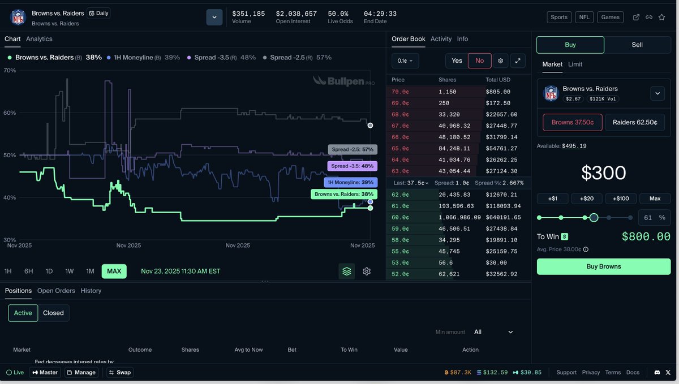
Task: Click the Max amount button
Action: [x=655, y=199]
